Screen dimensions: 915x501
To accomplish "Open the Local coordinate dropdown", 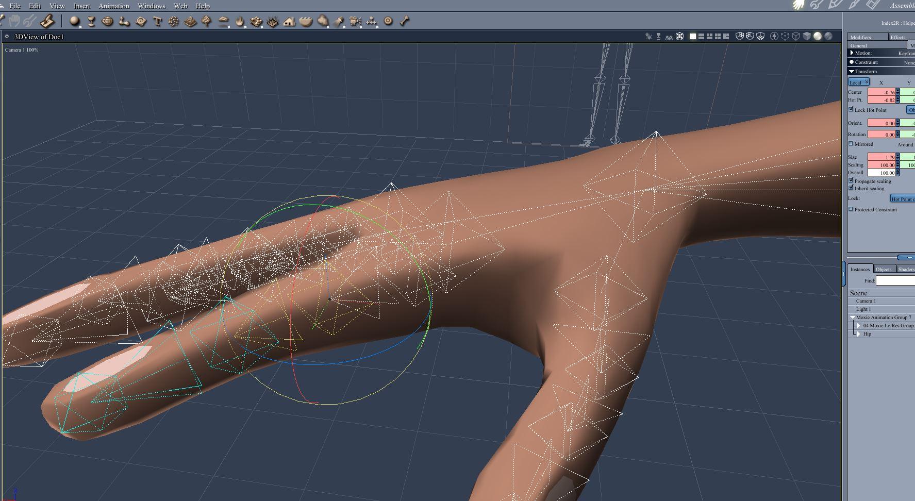I will [859, 82].
